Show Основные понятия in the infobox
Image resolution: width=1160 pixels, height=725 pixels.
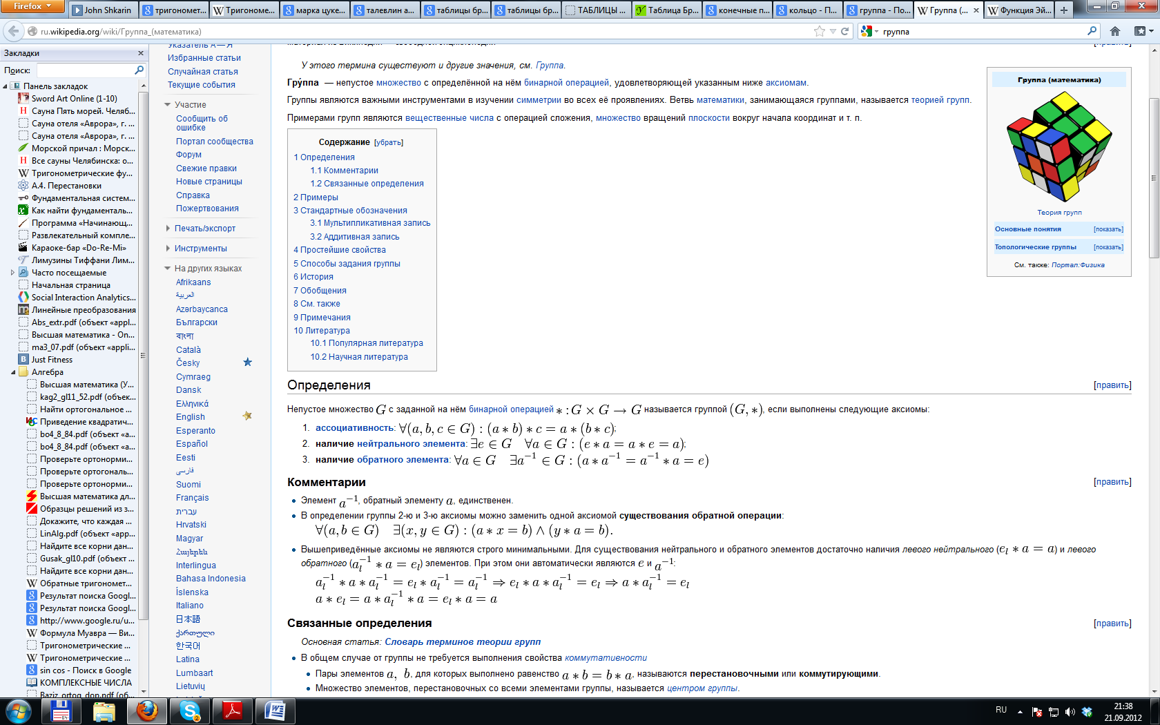[1108, 229]
